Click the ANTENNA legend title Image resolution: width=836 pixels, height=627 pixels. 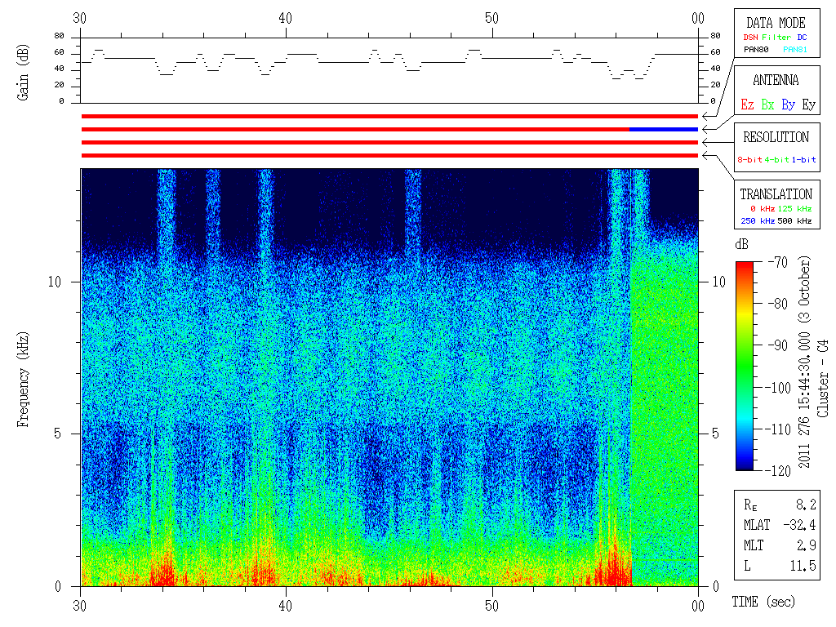776,81
